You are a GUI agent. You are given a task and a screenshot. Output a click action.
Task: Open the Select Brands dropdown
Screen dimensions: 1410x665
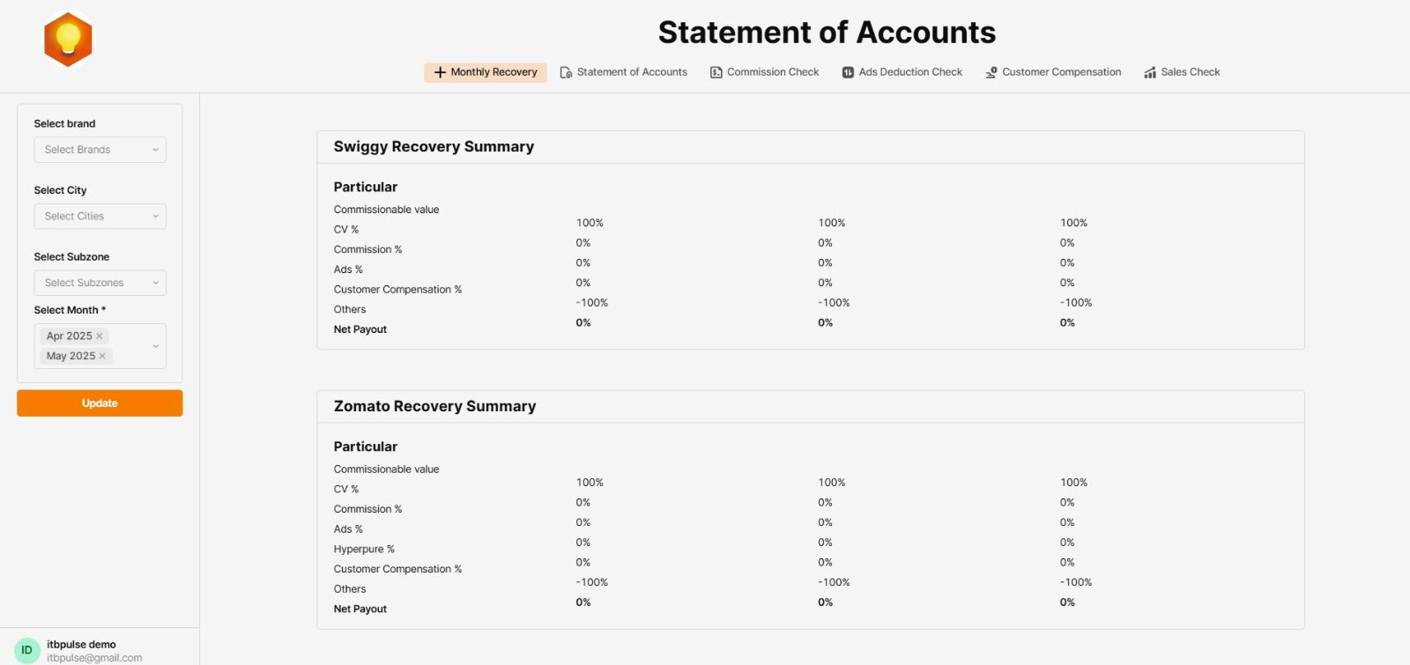[x=100, y=149]
